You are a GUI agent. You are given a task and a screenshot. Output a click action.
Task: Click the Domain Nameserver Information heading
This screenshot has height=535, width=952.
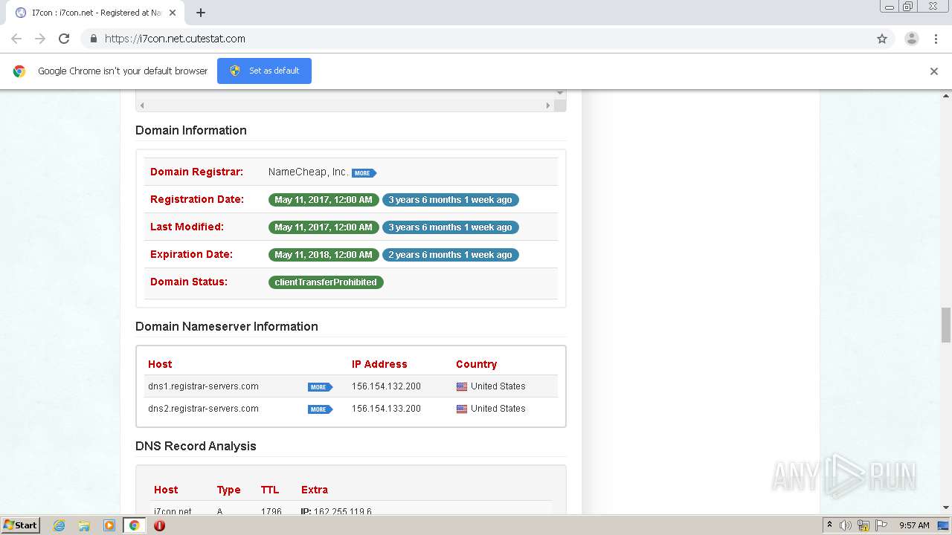[227, 326]
